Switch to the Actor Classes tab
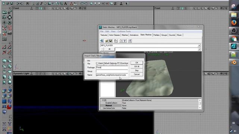 pos(114,35)
